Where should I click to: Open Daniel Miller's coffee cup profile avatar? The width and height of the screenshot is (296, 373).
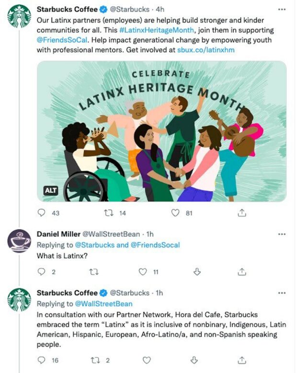19,241
